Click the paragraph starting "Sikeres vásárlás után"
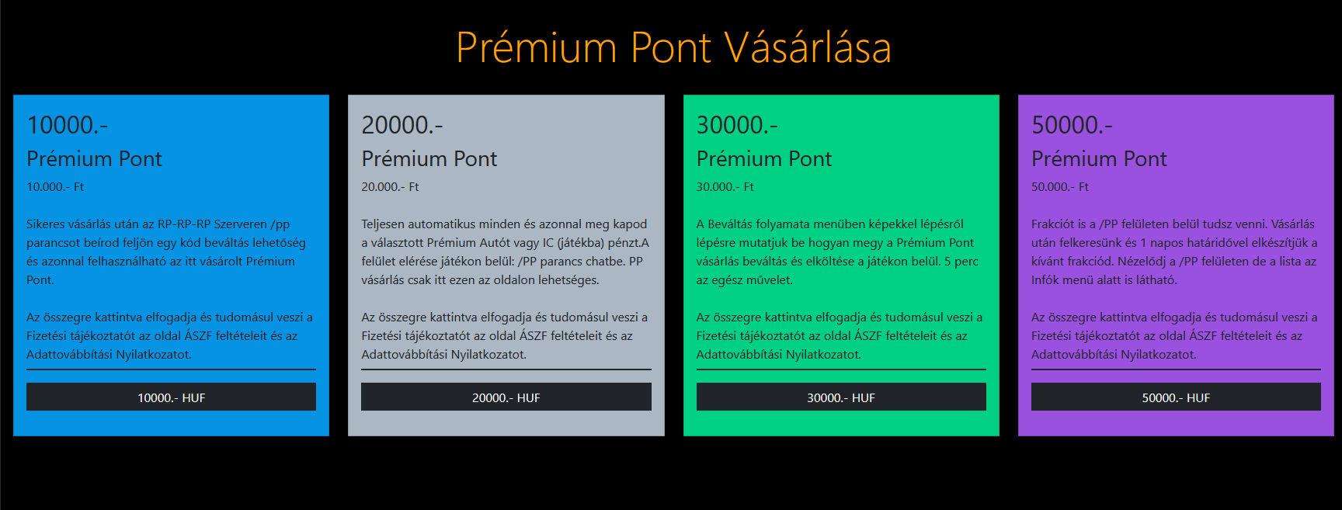The image size is (1342, 510). click(x=166, y=252)
